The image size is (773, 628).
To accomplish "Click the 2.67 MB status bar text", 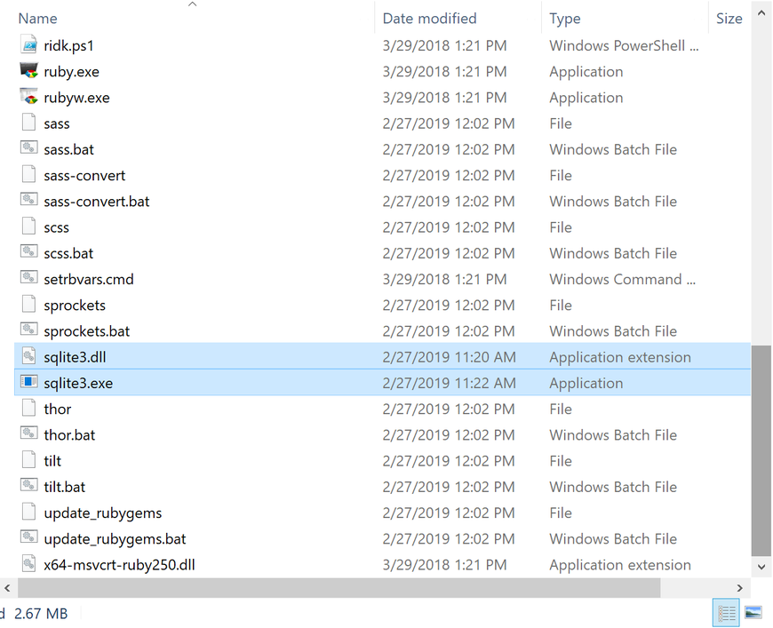I will pos(41,613).
